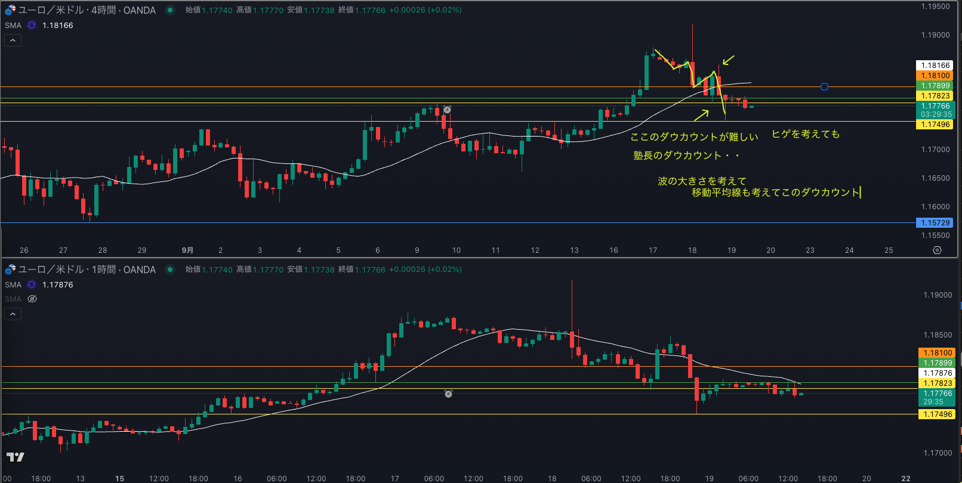Click the white 1.17876 price label on the 1時間 axis
Viewport: 962px width, 483px height.
[x=937, y=373]
